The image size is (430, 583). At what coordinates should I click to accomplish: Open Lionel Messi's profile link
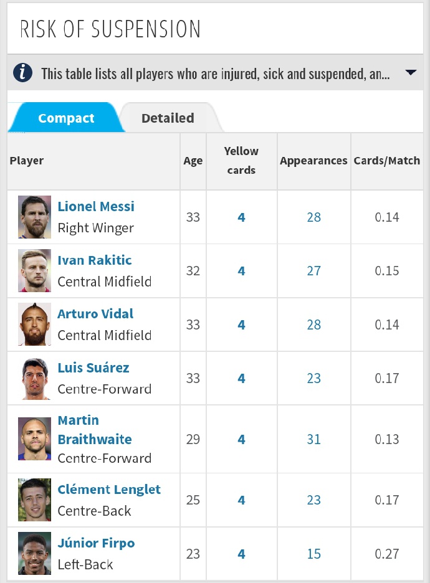pos(96,207)
